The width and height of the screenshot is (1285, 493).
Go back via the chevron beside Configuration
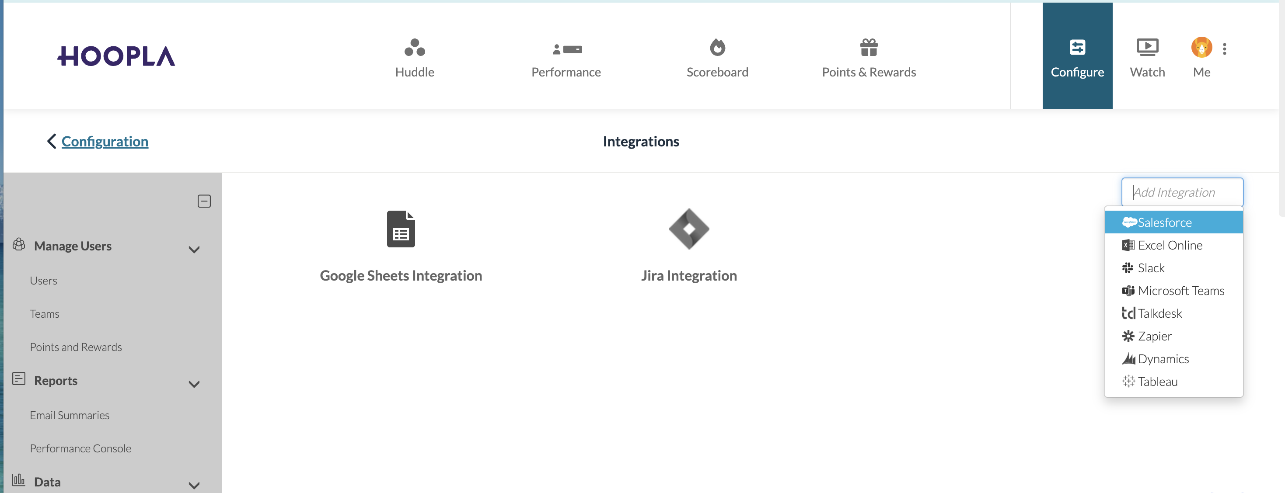(51, 141)
